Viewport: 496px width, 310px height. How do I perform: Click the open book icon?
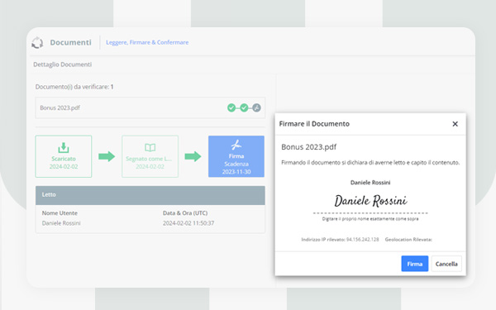150,147
